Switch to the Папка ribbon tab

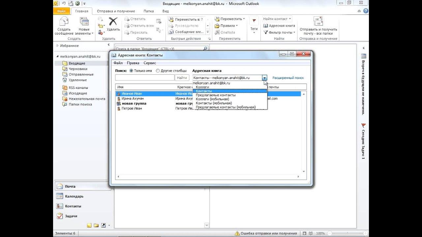coord(149,11)
